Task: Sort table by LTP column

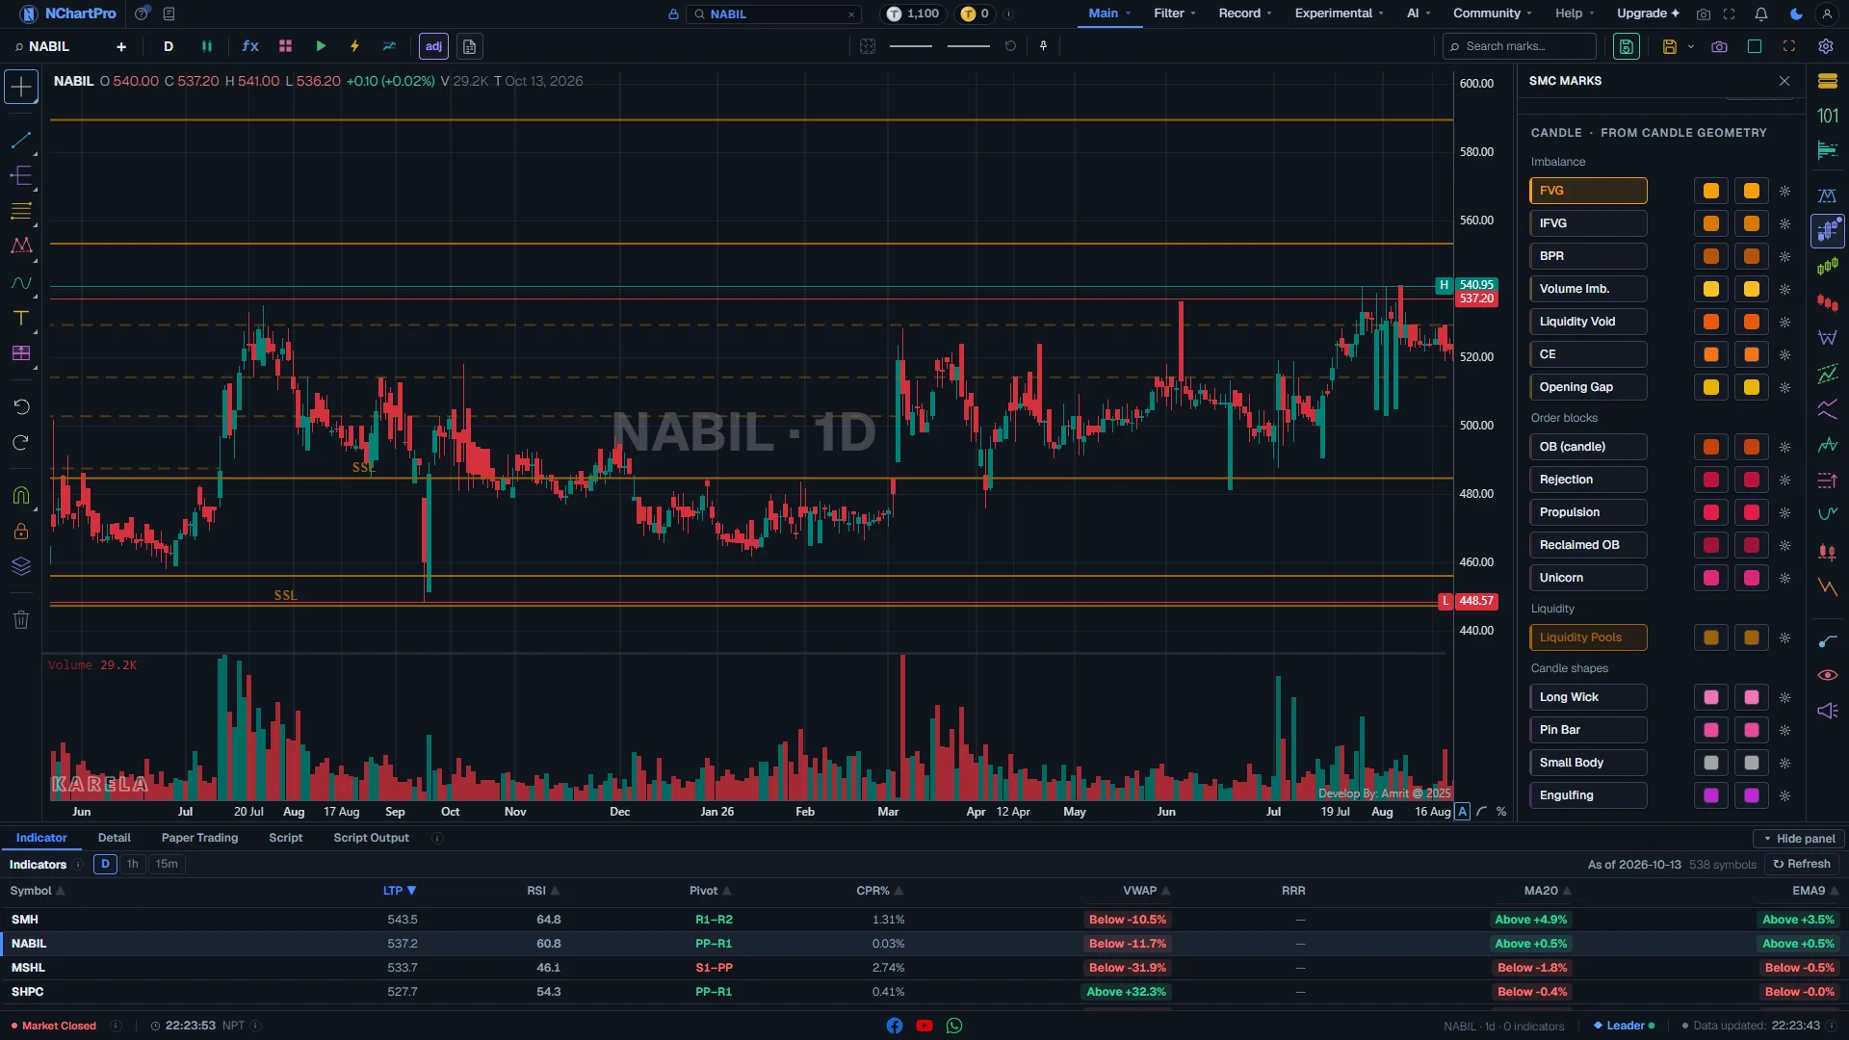Action: [x=399, y=891]
